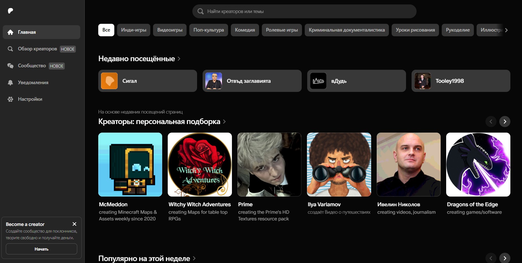The width and height of the screenshot is (522, 263).
Task: Select the Уроки рисования category chip
Action: 415,30
